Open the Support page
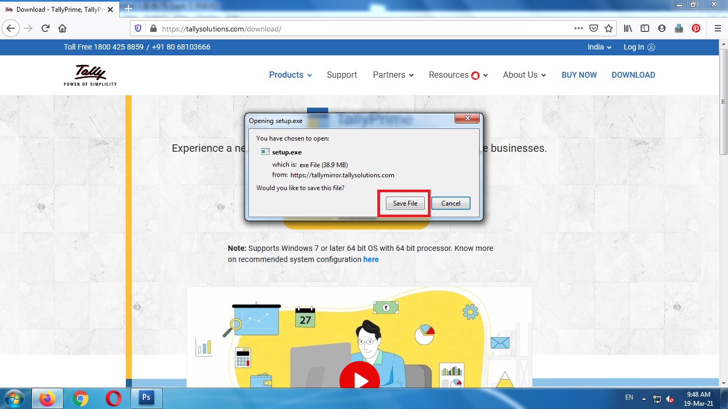The width and height of the screenshot is (728, 409). [342, 75]
